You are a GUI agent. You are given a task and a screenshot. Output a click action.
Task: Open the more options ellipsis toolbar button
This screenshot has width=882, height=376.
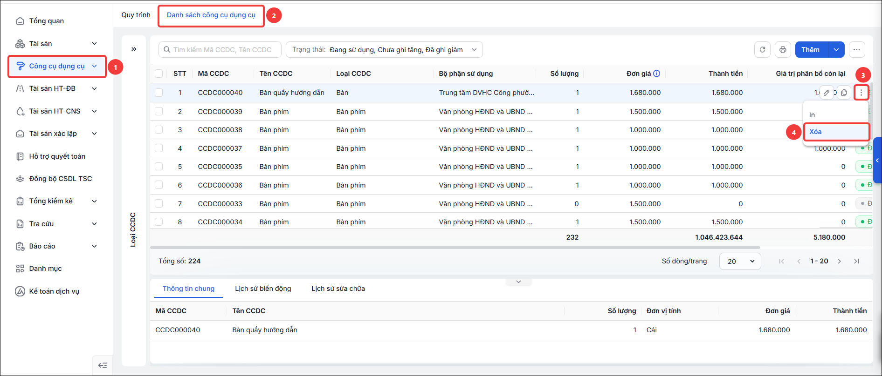point(857,50)
